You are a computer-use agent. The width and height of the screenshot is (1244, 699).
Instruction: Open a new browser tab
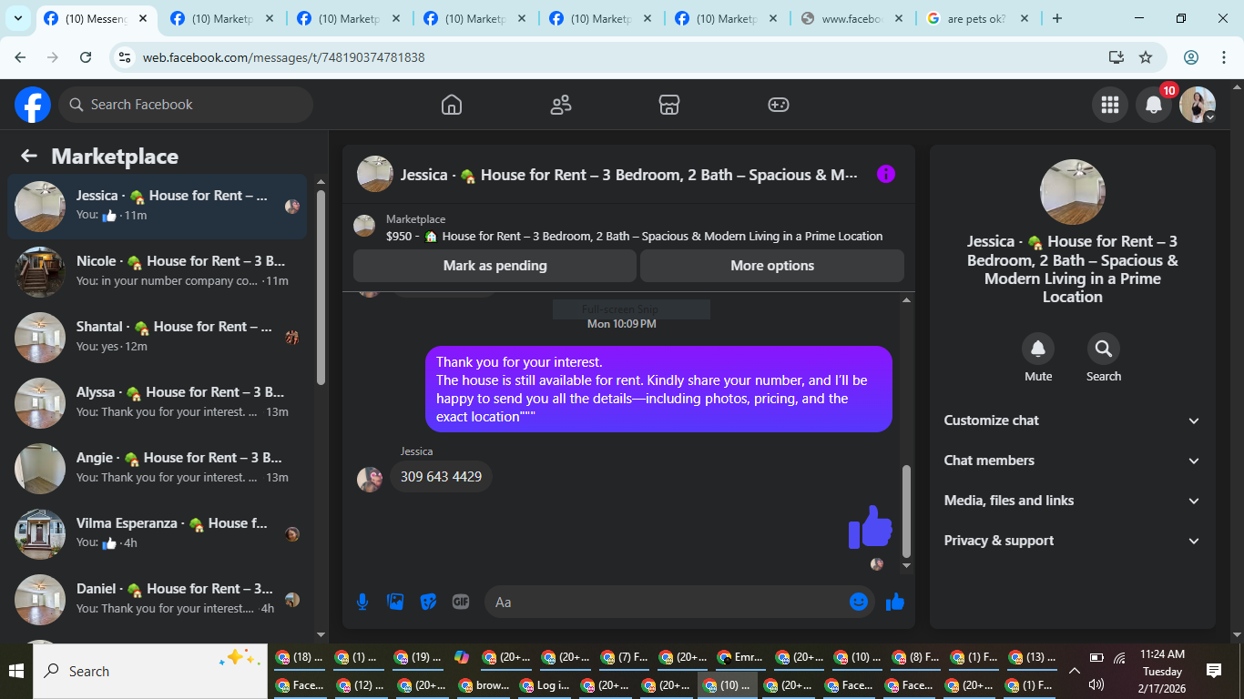click(1057, 18)
